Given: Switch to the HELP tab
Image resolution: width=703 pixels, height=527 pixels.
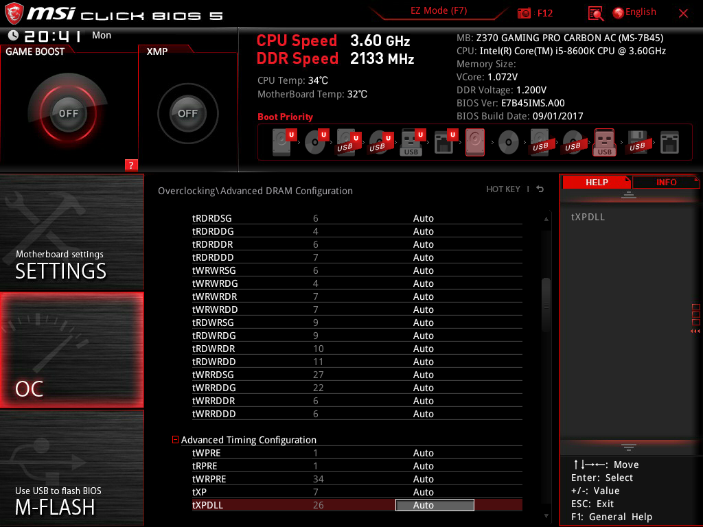Looking at the screenshot, I should pyautogui.click(x=597, y=182).
